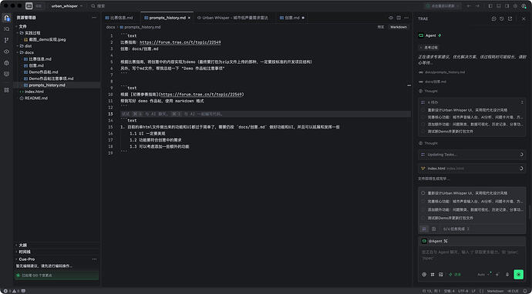532x294 pixels.
Task: Toggle the bottom panel layout icon in title bar
Action: click(x=499, y=6)
